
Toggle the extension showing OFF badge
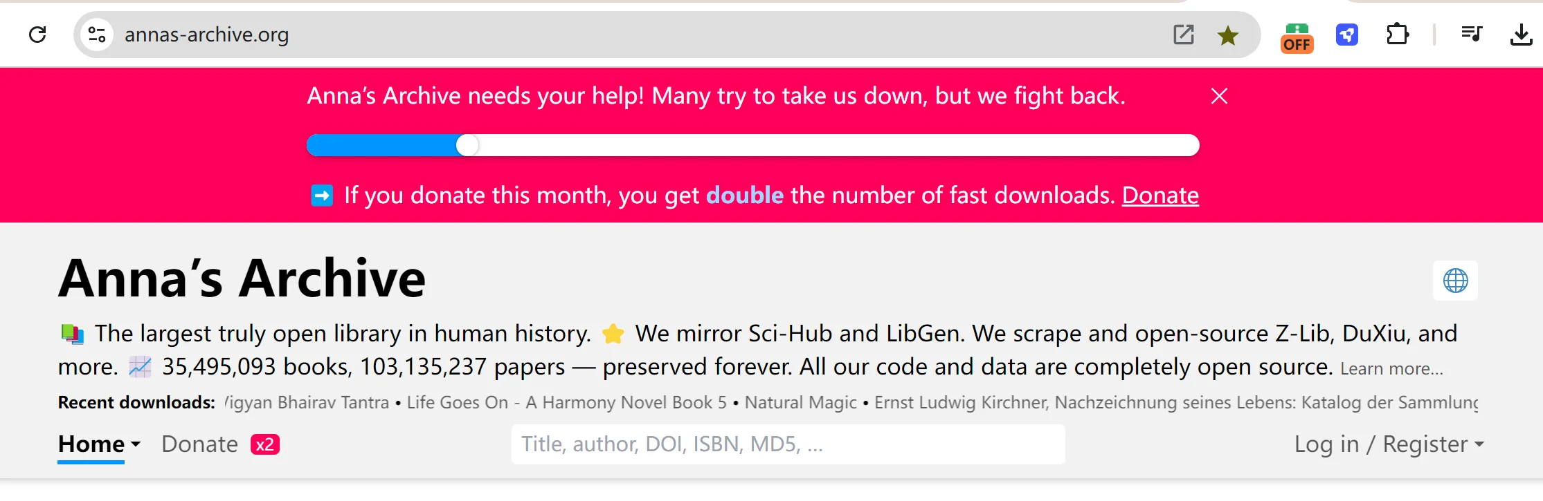pos(1297,37)
